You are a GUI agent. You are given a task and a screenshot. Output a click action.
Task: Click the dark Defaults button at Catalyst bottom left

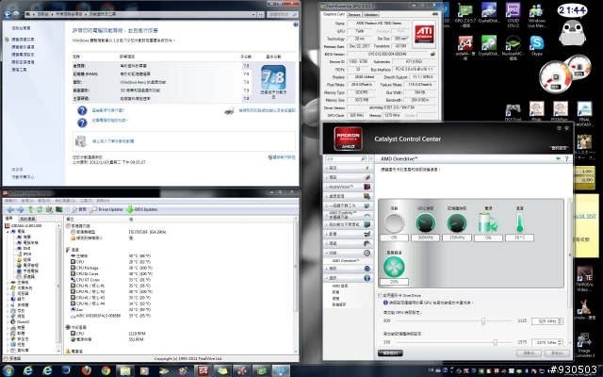tap(390, 352)
